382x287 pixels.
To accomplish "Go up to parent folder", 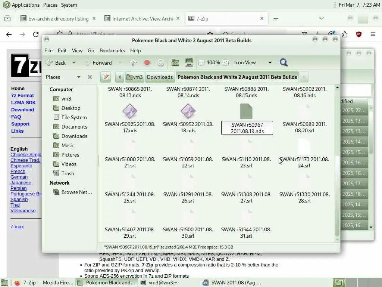I will click(133, 63).
